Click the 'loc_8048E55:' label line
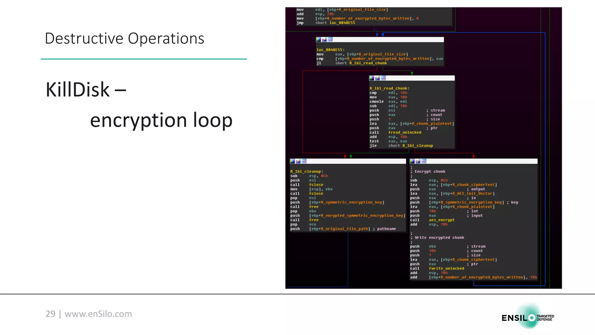The image size is (595, 335). [330, 50]
